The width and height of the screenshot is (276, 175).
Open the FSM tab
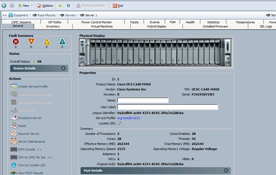click(x=173, y=22)
